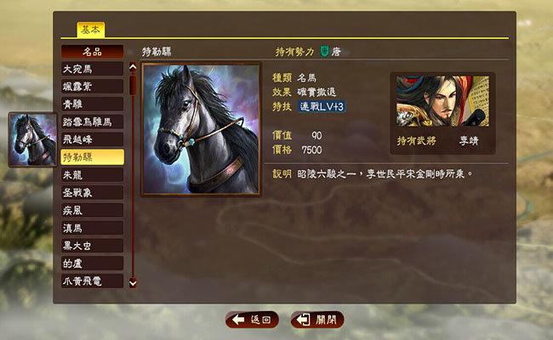Select the 朱龍 list entry
The width and height of the screenshot is (553, 340).
tap(92, 175)
